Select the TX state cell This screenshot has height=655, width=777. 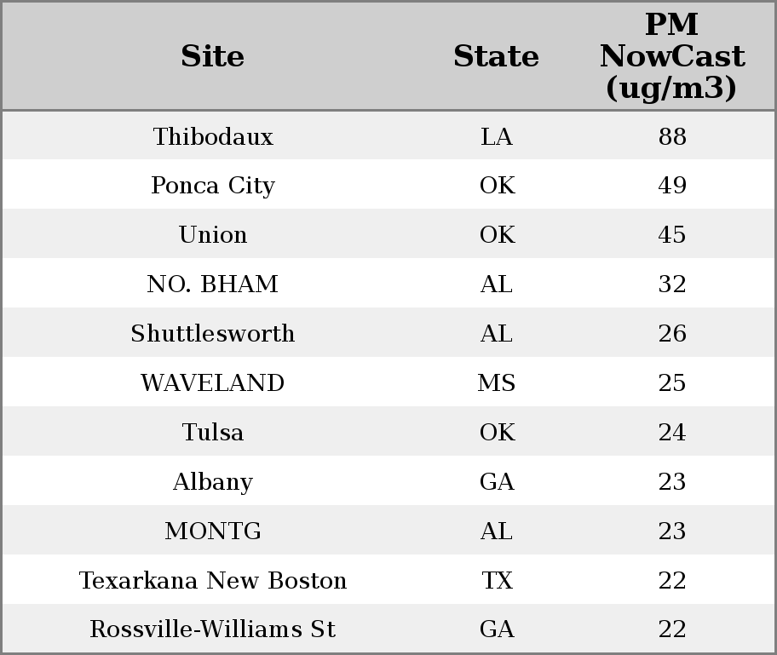[x=497, y=581]
